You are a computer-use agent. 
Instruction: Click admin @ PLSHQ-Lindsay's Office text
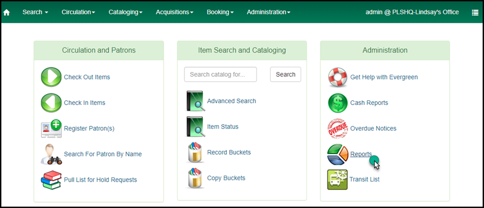pos(412,12)
